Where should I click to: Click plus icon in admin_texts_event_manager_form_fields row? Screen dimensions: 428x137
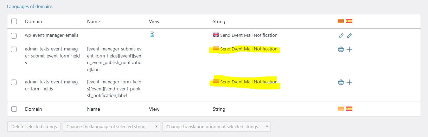[x=349, y=82]
